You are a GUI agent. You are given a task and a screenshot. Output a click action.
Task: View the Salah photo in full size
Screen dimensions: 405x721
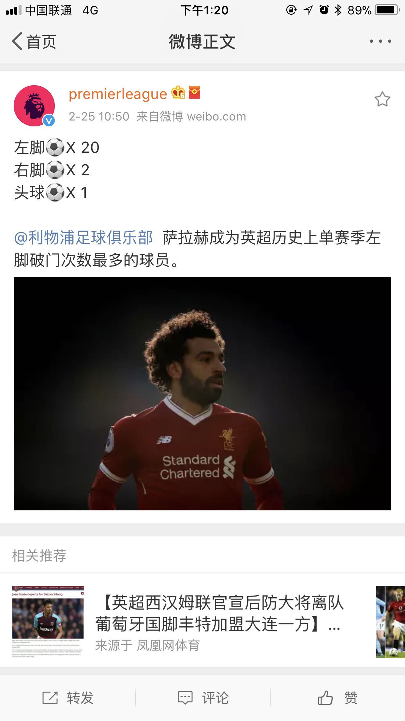click(202, 394)
